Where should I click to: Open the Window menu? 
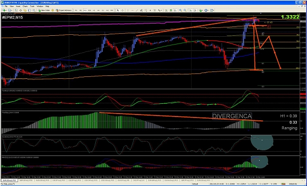40,6
